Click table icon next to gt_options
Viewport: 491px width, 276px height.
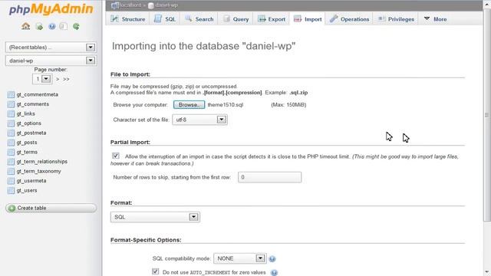pos(11,123)
